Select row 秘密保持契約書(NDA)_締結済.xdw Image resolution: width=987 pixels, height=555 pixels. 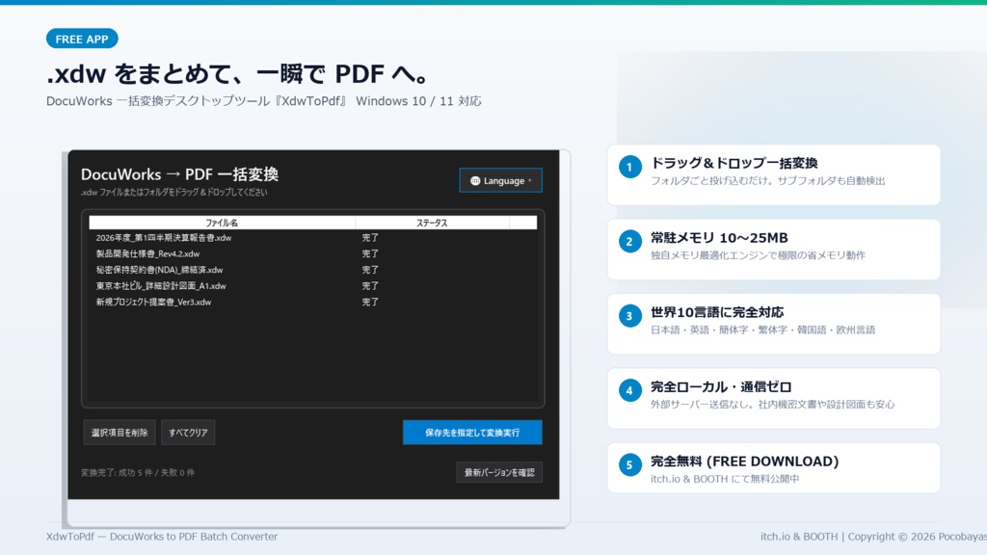pyautogui.click(x=313, y=270)
